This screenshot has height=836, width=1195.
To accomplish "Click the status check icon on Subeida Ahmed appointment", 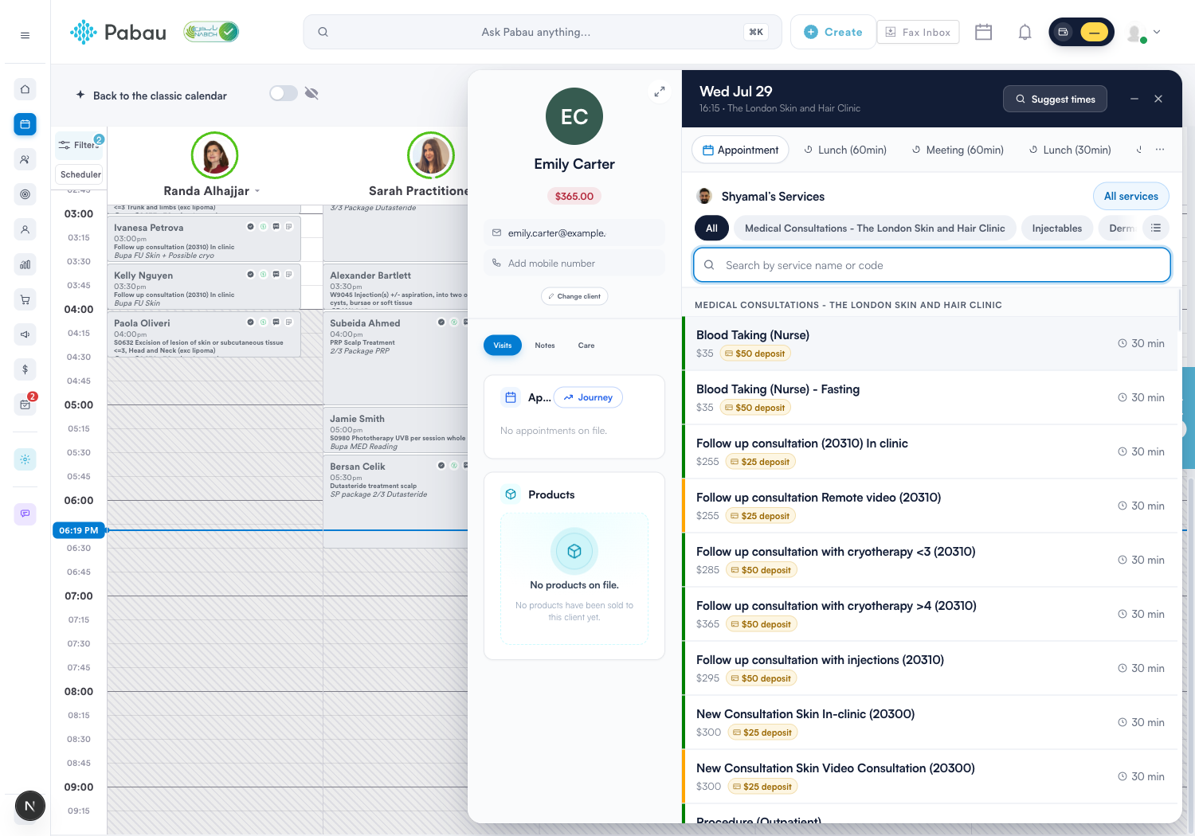I will [441, 322].
